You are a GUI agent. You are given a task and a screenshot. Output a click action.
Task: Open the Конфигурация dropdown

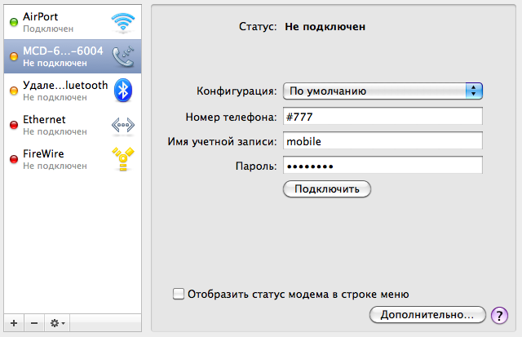(x=383, y=91)
